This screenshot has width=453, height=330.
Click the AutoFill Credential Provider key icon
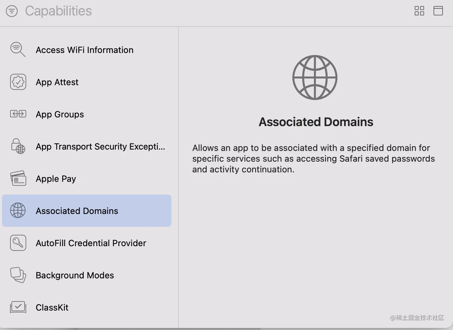click(18, 243)
